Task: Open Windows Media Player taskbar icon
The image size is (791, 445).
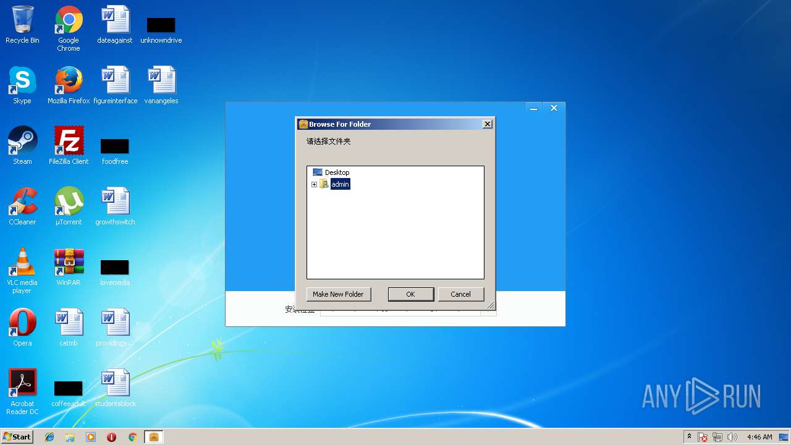Action: point(91,437)
